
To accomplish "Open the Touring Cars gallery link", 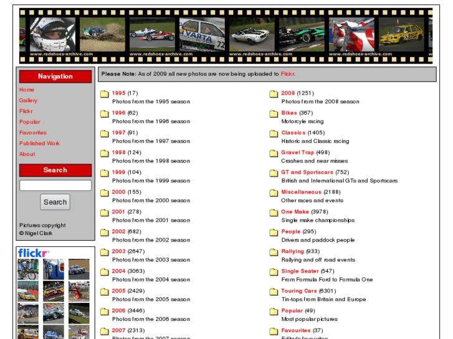I will (299, 291).
